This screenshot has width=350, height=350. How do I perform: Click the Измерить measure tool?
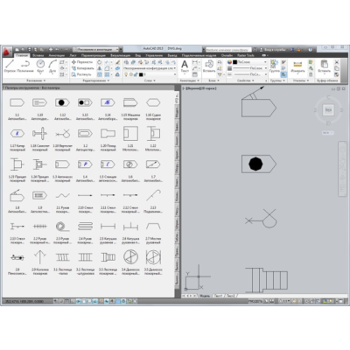(297, 66)
